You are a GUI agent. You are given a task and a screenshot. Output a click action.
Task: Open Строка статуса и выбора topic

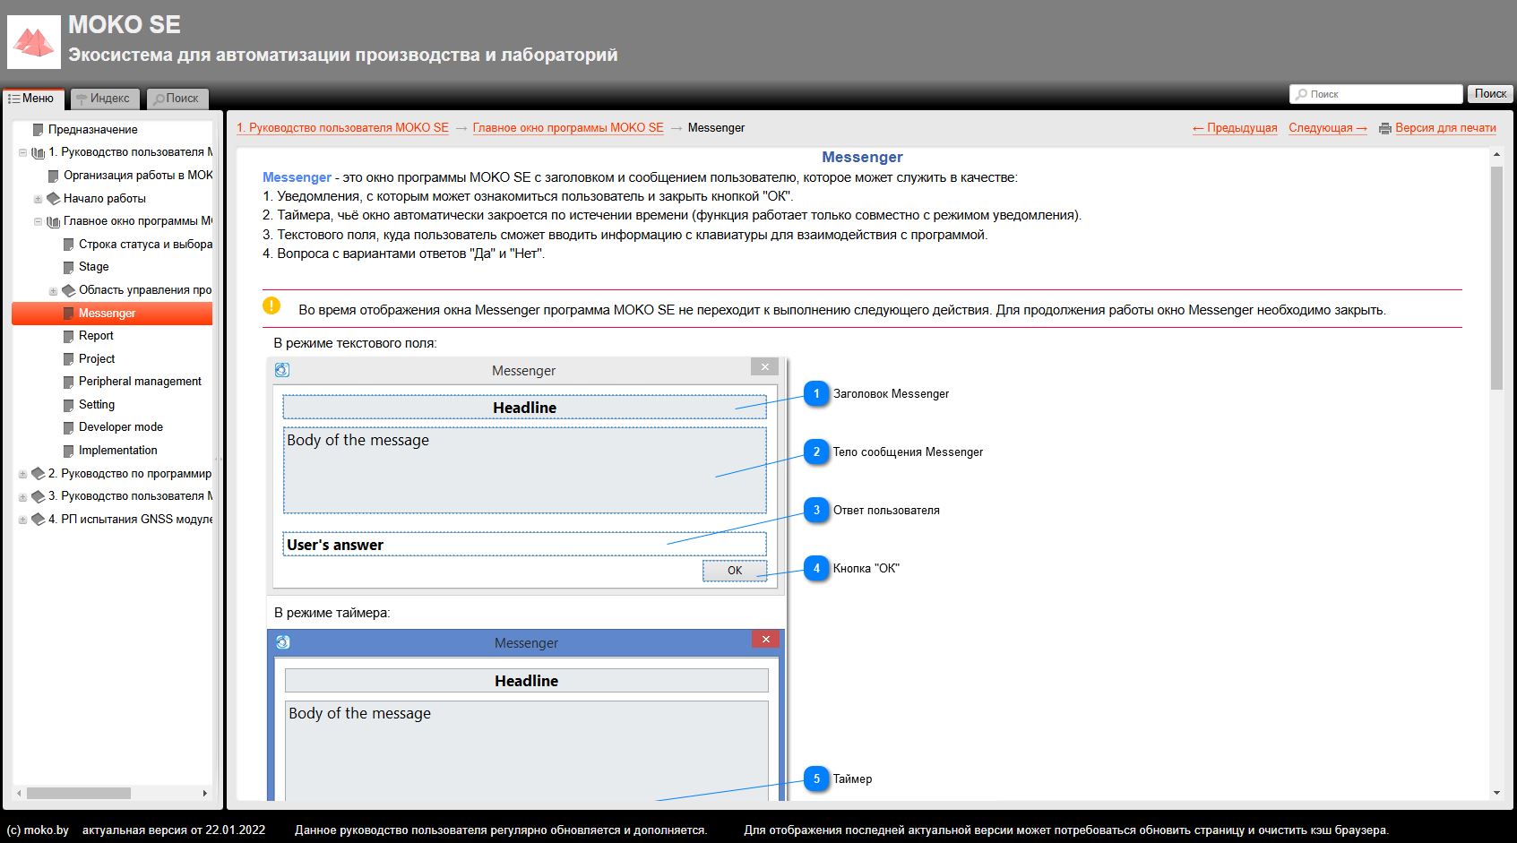click(x=145, y=244)
